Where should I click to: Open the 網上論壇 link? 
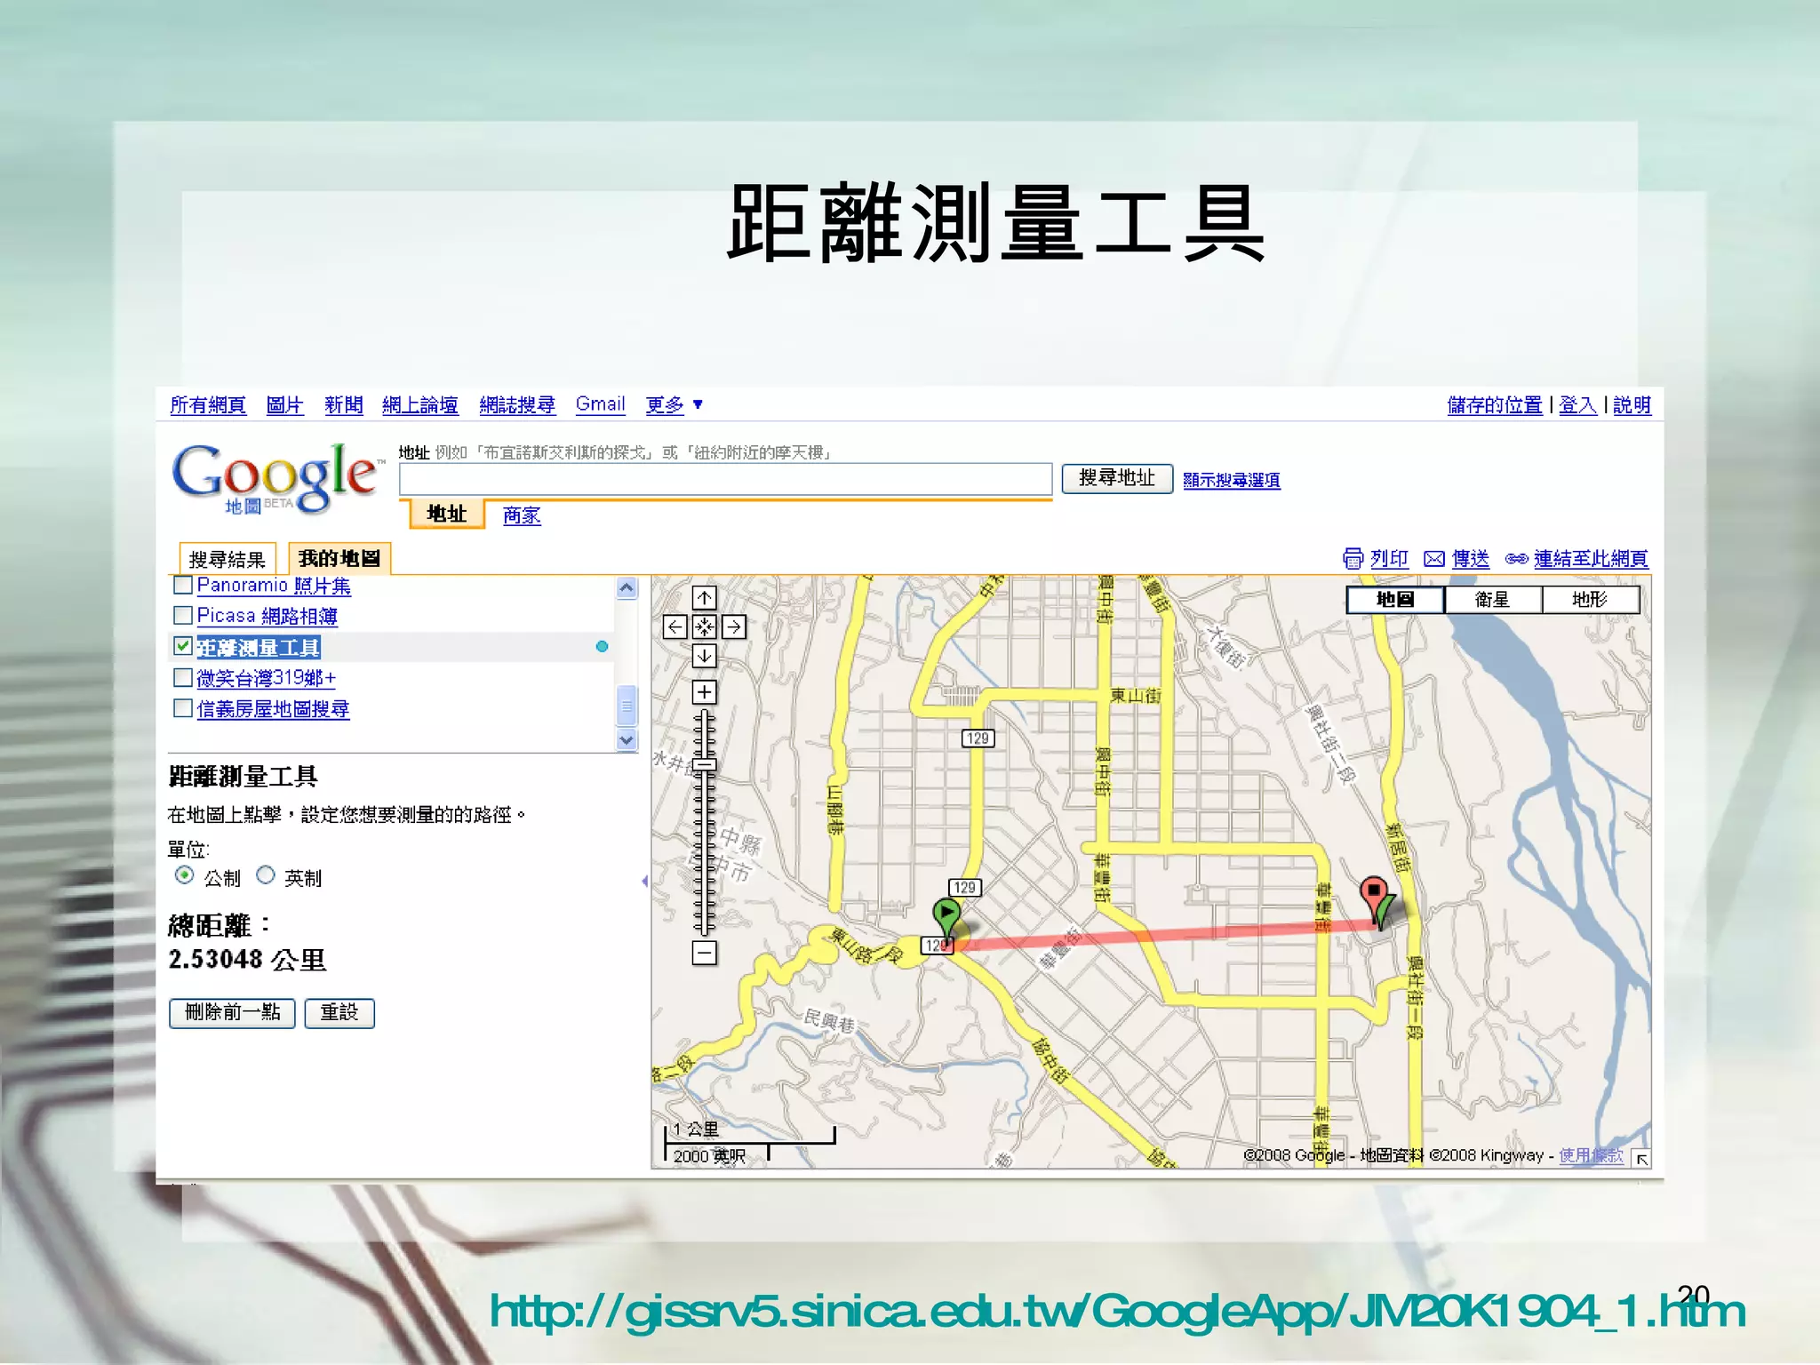tap(420, 405)
